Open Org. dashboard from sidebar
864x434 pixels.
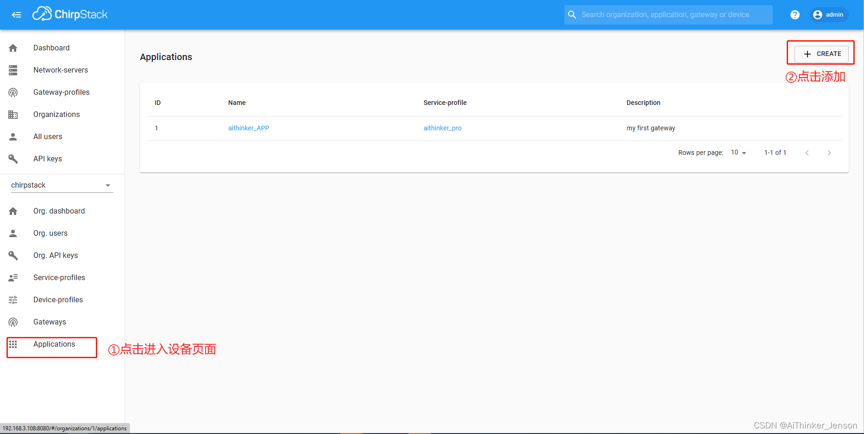click(59, 211)
